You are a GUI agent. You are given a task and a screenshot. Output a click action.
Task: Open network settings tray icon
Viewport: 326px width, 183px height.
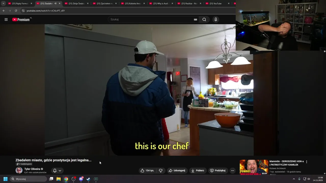(x=305, y=179)
